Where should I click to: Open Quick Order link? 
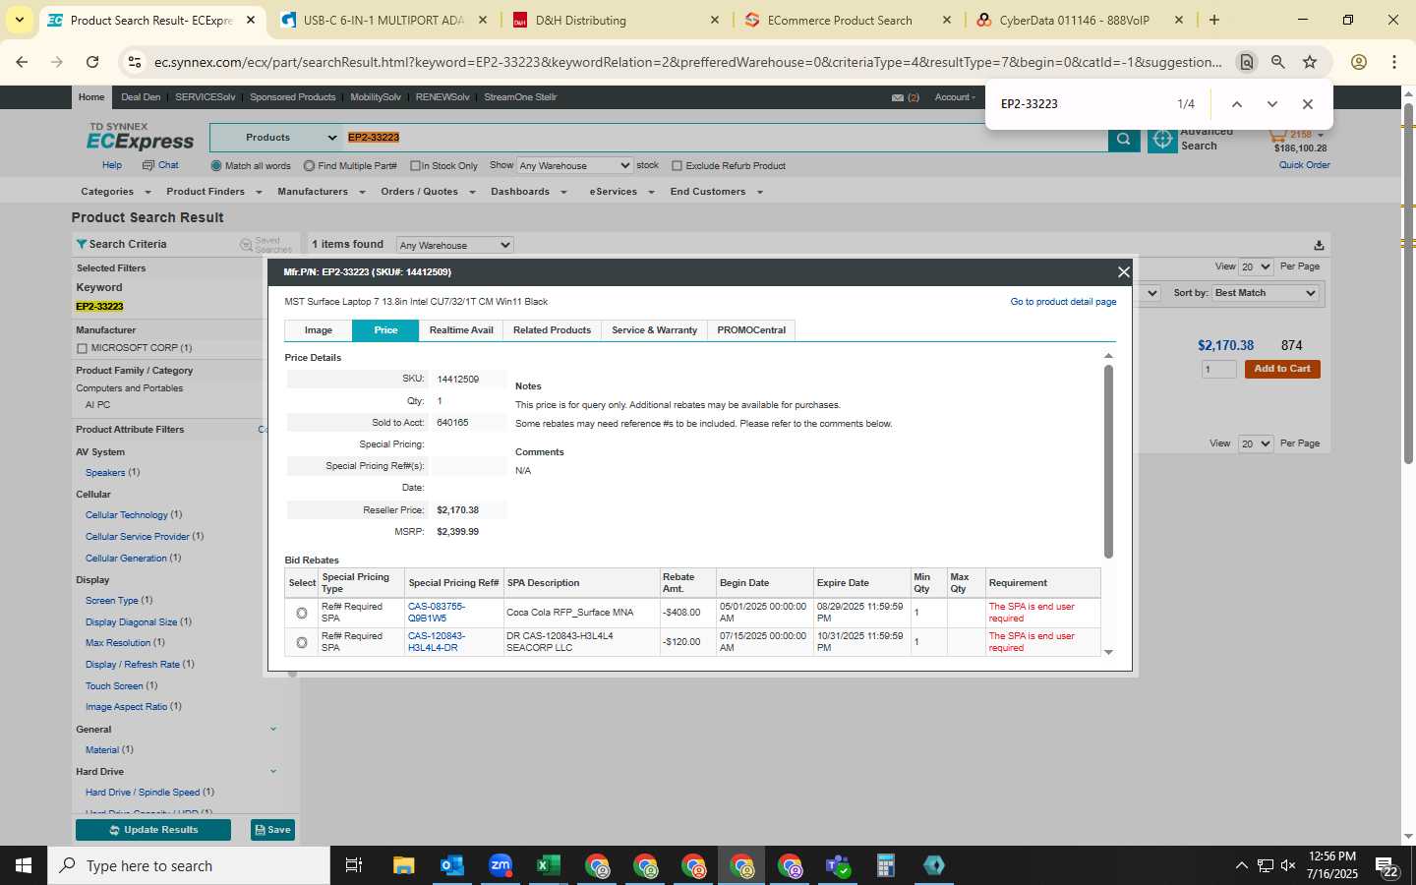1304,165
